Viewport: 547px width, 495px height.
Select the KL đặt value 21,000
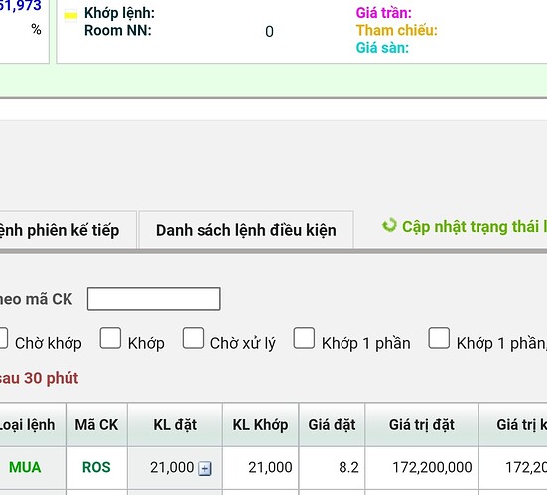pos(172,467)
